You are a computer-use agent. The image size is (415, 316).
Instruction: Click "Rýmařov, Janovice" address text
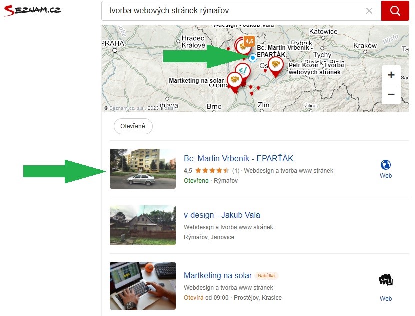[x=209, y=237]
